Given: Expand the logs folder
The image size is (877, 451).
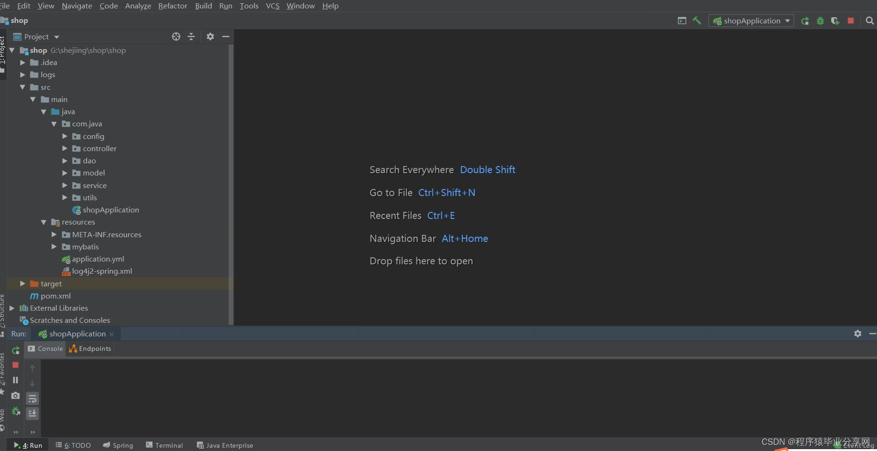Looking at the screenshot, I should point(22,74).
